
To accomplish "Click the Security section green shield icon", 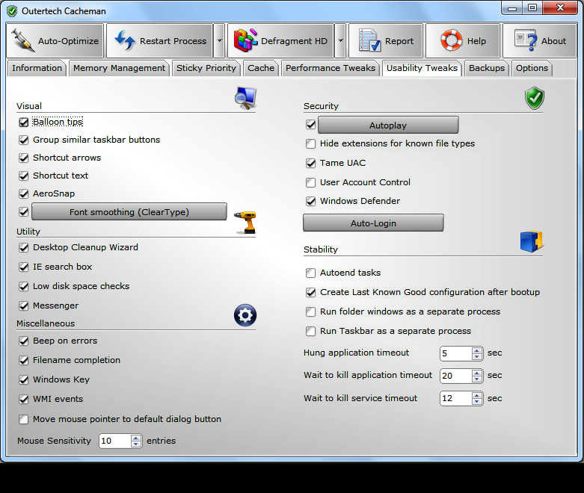I will (535, 99).
